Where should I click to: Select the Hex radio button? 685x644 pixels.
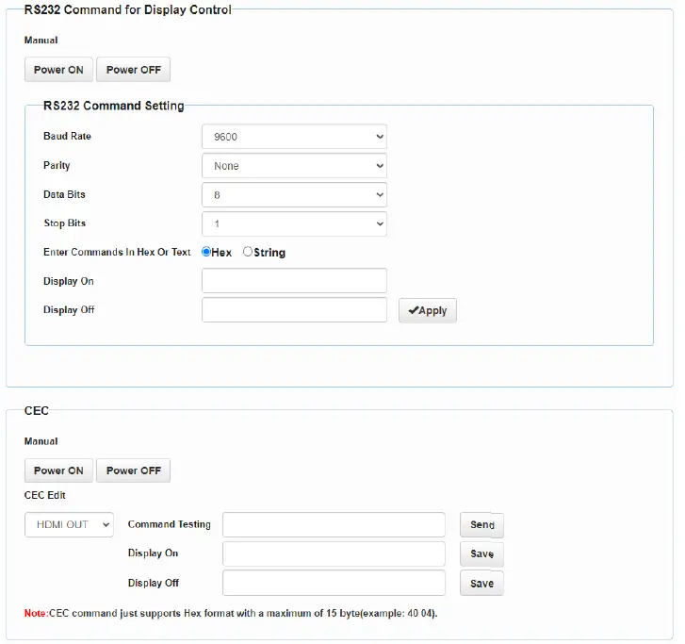206,252
